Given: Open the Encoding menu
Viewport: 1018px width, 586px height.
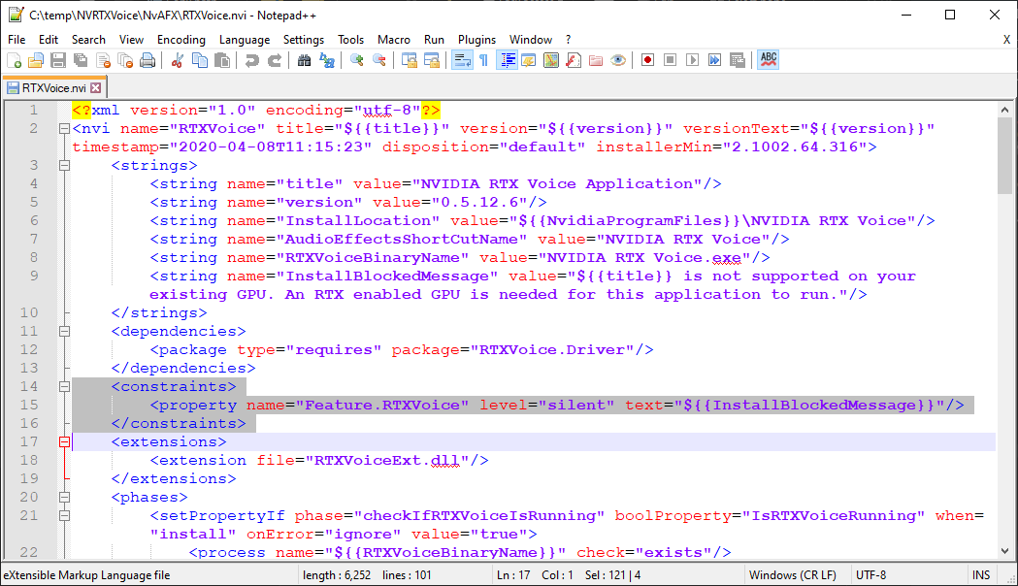Looking at the screenshot, I should point(181,40).
